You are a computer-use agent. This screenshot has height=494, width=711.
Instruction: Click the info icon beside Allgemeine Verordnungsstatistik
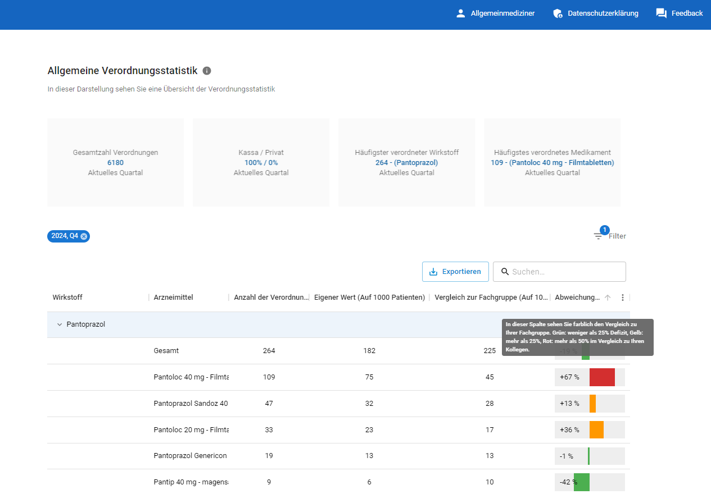click(x=207, y=71)
